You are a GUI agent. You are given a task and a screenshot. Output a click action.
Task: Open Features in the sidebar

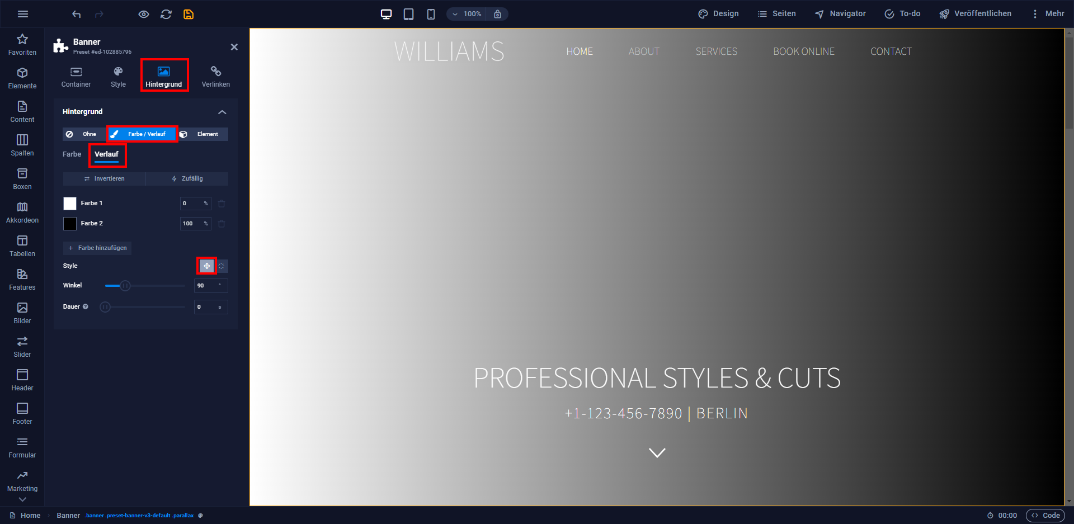[22, 280]
